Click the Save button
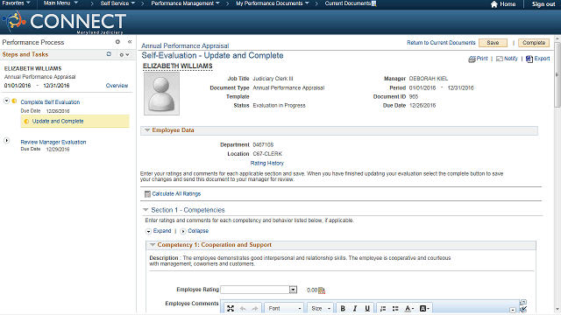 pos(493,43)
